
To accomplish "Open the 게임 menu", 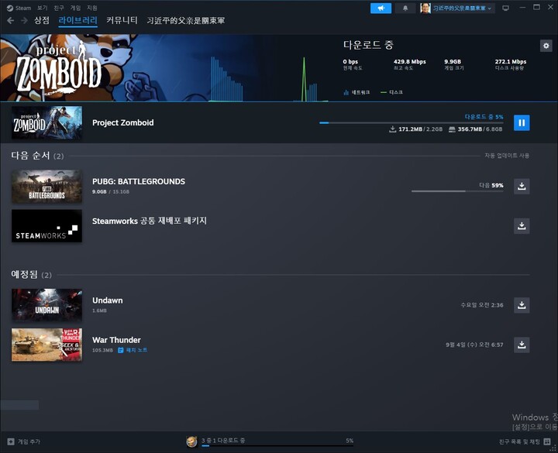I will point(75,8).
